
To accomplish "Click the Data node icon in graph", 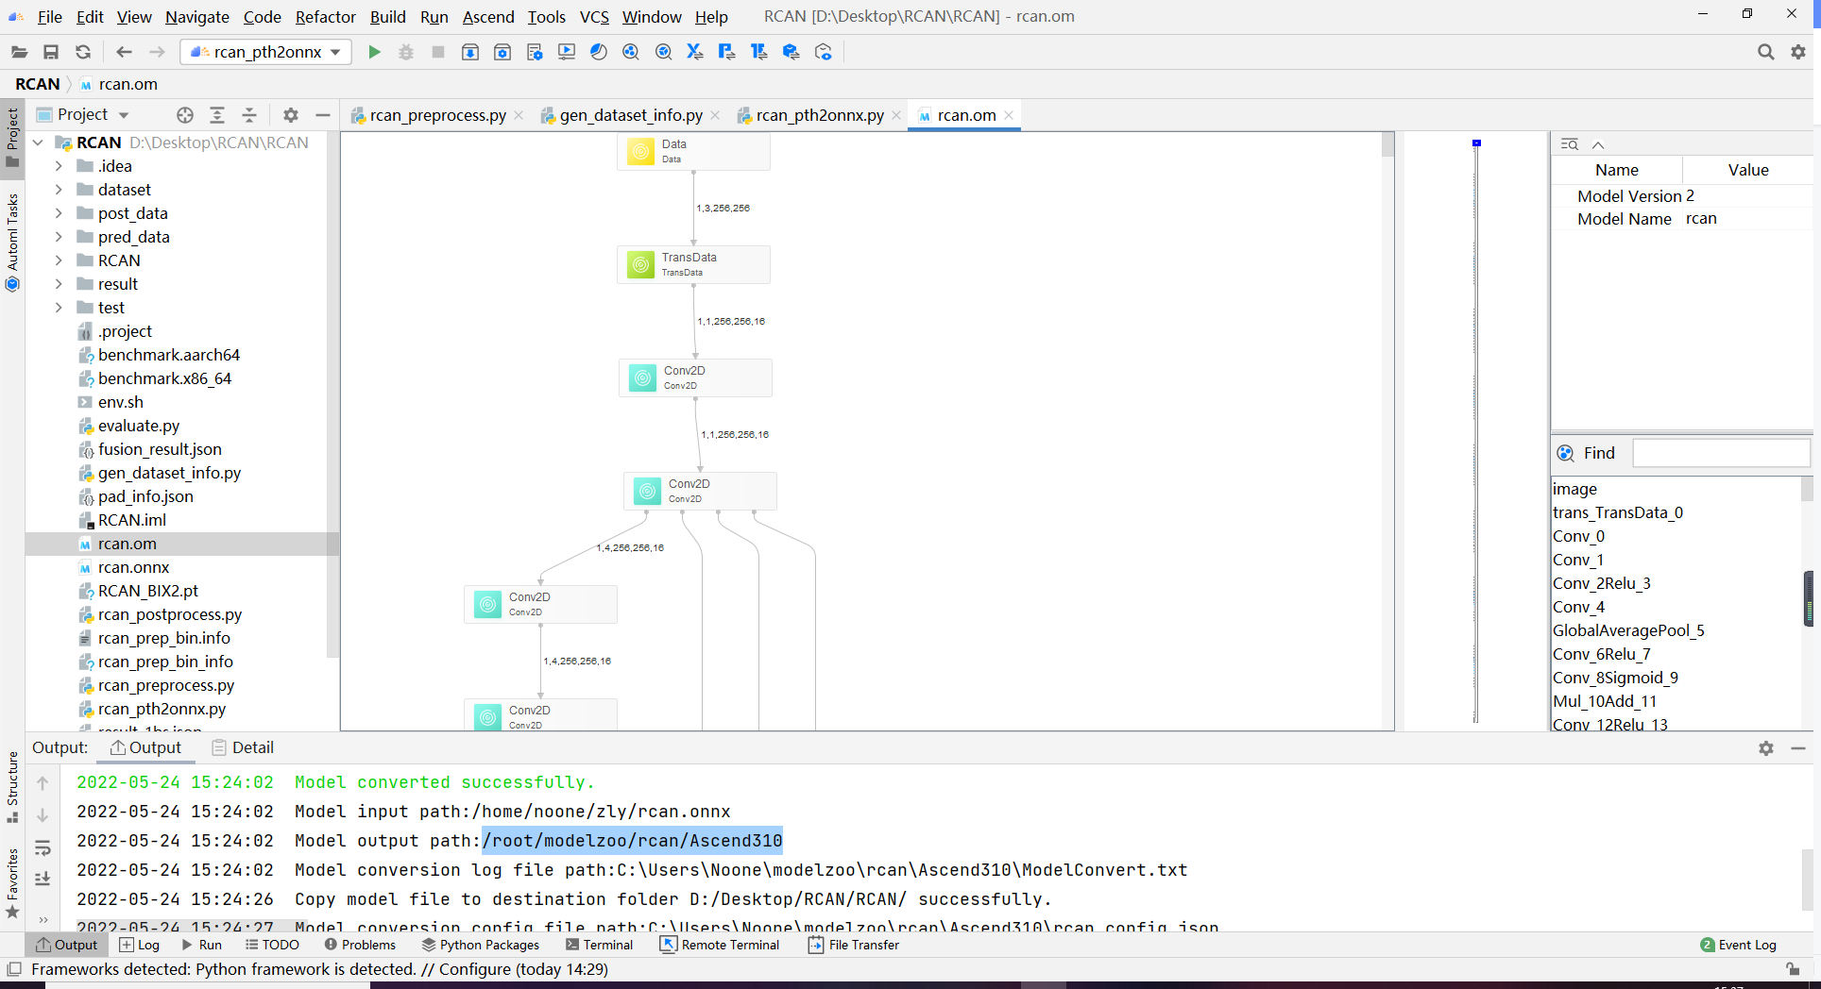I will click(640, 151).
